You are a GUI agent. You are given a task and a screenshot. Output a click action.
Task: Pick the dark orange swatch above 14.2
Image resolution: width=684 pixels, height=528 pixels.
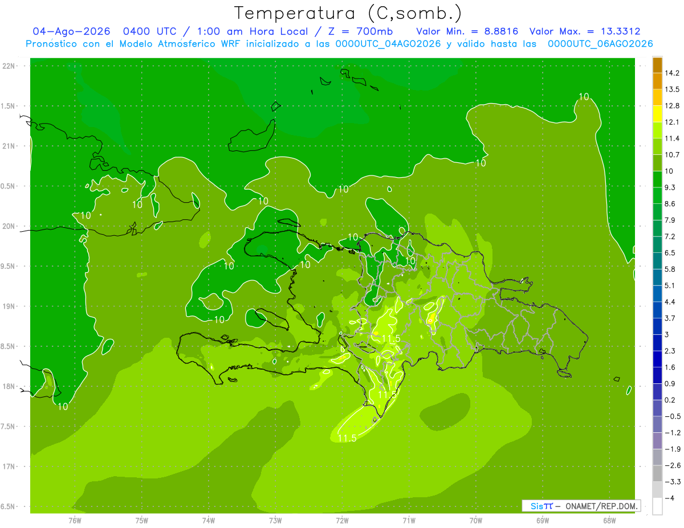(657, 65)
